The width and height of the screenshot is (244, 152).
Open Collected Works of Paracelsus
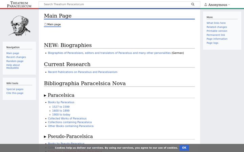tap(67, 118)
